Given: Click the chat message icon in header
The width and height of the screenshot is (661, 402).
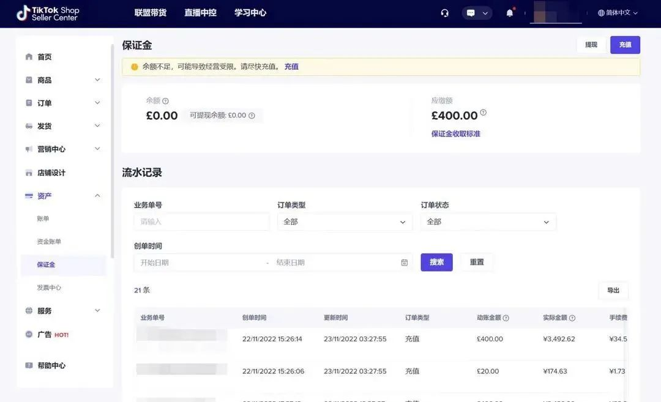Looking at the screenshot, I should point(471,13).
